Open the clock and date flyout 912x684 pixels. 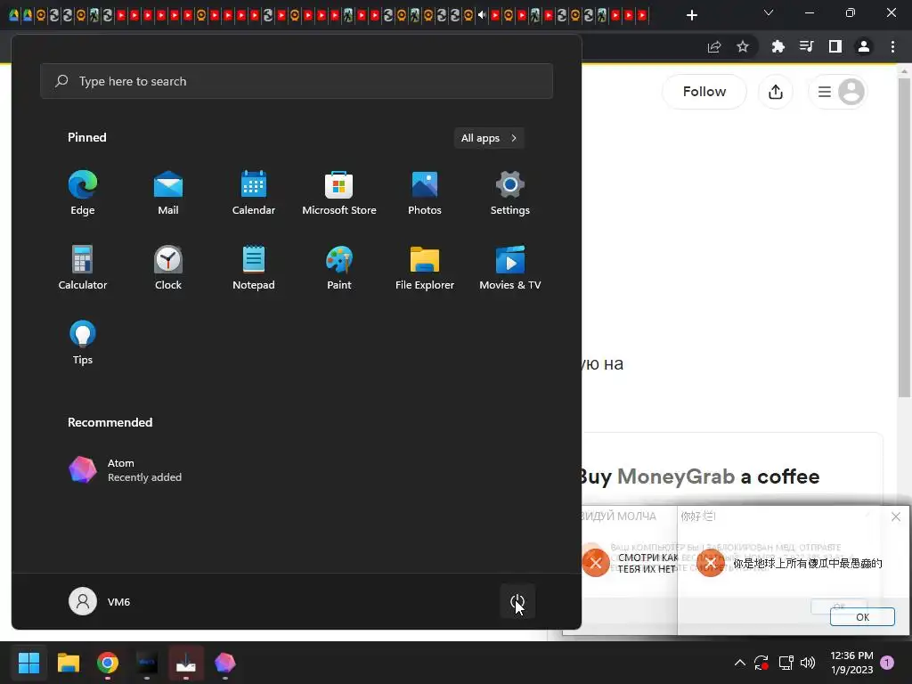(x=851, y=663)
